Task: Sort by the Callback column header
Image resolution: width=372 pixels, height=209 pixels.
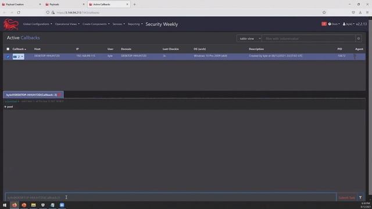Action: pyautogui.click(x=19, y=49)
